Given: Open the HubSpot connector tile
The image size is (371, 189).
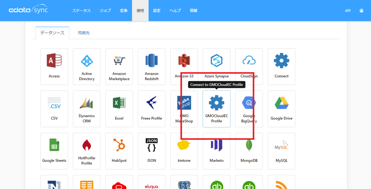Looking at the screenshot, I should (x=119, y=151).
